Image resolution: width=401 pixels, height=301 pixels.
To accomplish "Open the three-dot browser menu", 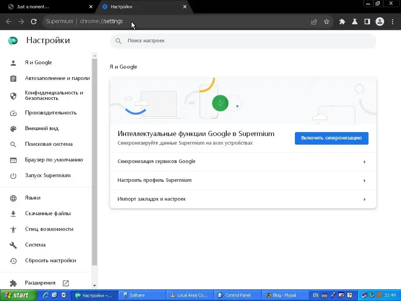I will [392, 22].
